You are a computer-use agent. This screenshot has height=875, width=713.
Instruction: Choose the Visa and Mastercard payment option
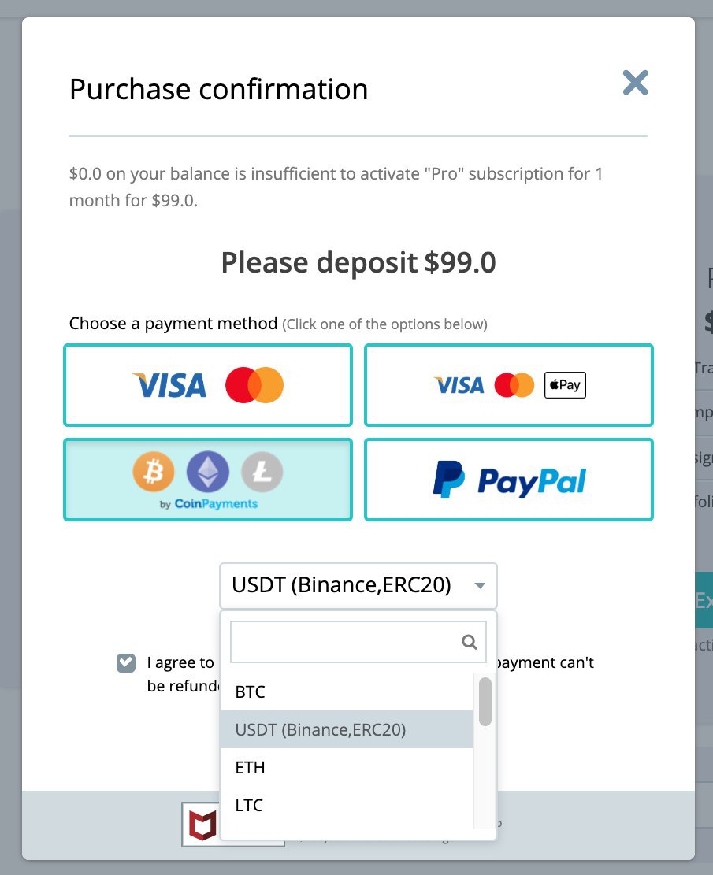pyautogui.click(x=207, y=385)
